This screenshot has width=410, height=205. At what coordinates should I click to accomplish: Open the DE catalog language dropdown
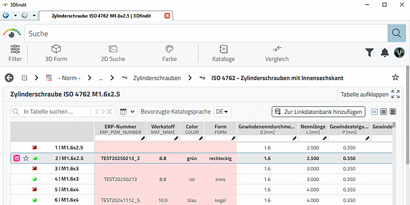pos(222,112)
